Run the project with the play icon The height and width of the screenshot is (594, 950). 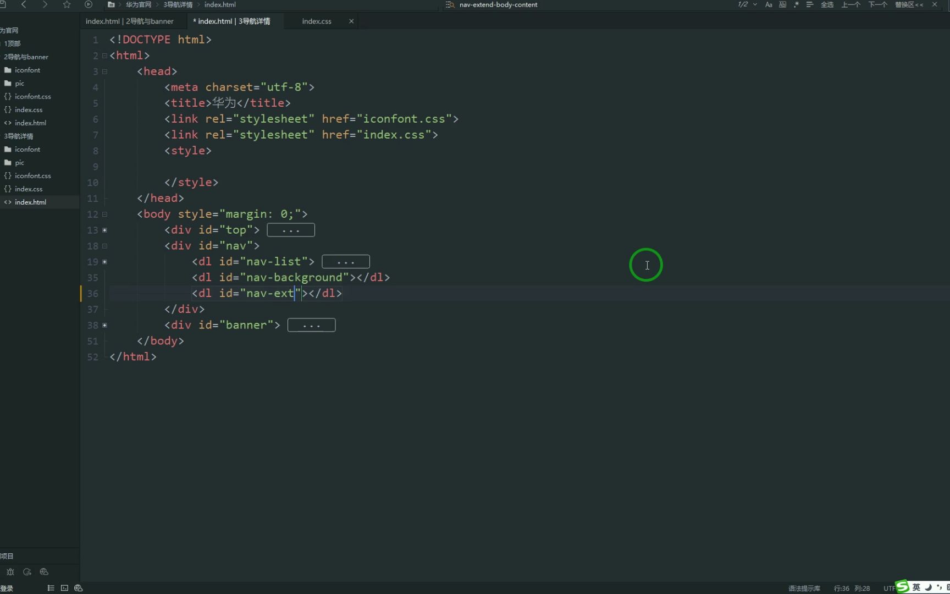(x=88, y=4)
